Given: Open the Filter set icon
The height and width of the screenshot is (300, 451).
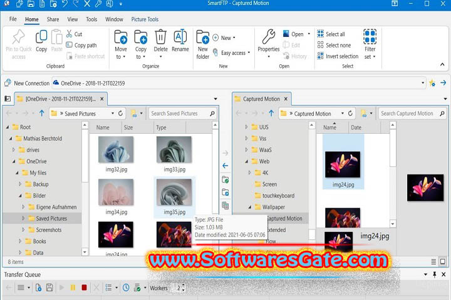Looking at the screenshot, I should pos(370,36).
